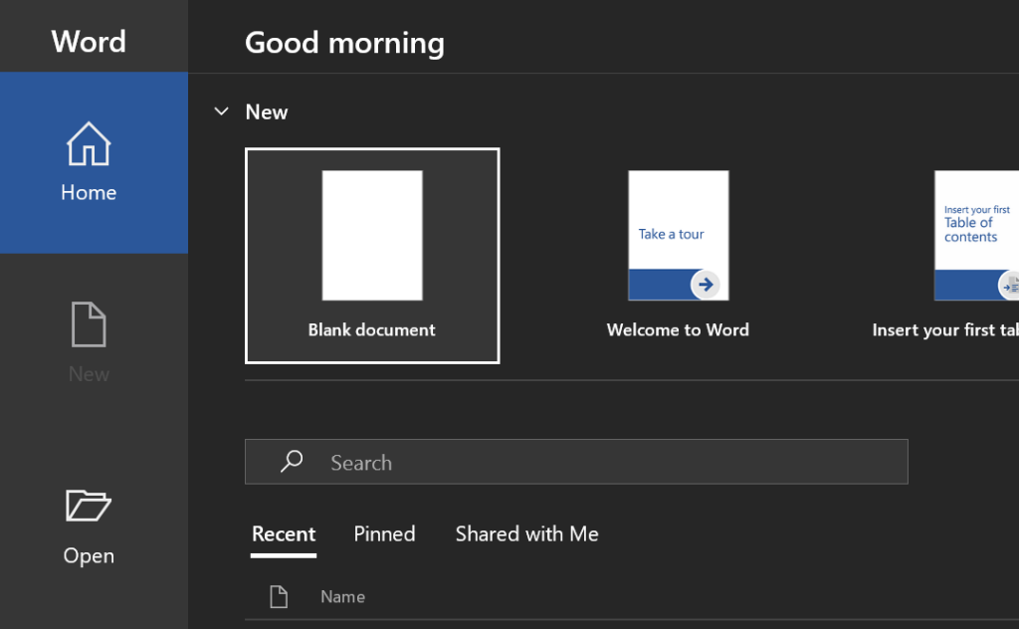Create a Blank document
The height and width of the screenshot is (629, 1019).
(x=372, y=256)
